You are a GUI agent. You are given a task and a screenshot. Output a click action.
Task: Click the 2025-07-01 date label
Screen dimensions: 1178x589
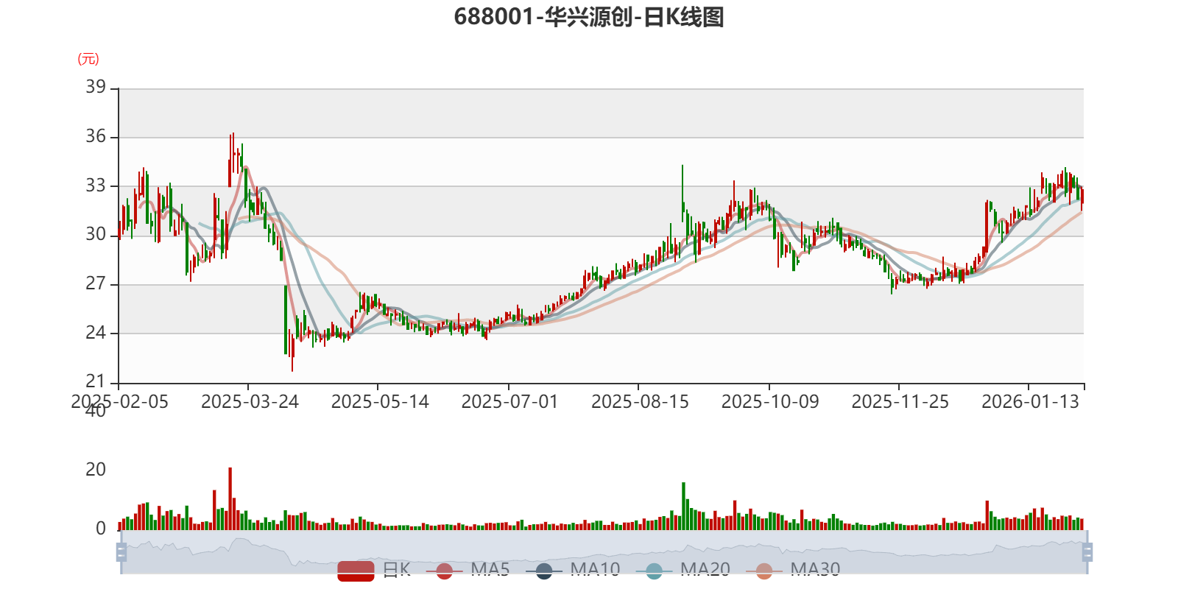point(509,402)
